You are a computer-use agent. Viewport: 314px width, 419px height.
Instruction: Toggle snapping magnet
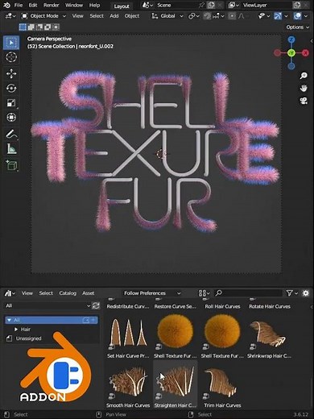(207, 16)
